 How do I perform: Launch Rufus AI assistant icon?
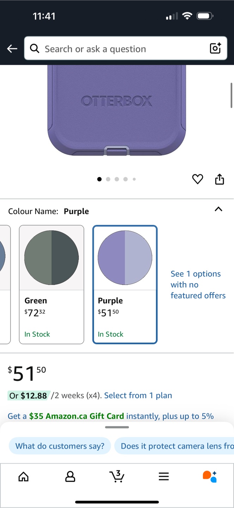click(x=210, y=476)
